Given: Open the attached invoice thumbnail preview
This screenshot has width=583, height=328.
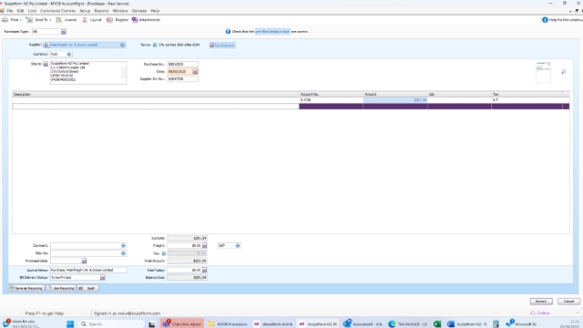Looking at the screenshot, I should tap(543, 72).
